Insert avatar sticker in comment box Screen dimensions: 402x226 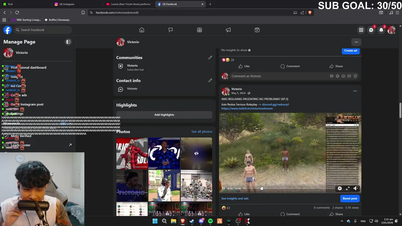(332, 76)
